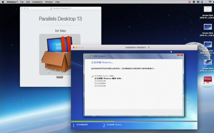Minimize the Installation Assistant window
Screen dimensions: 214x133
pyautogui.click(x=77, y=47)
